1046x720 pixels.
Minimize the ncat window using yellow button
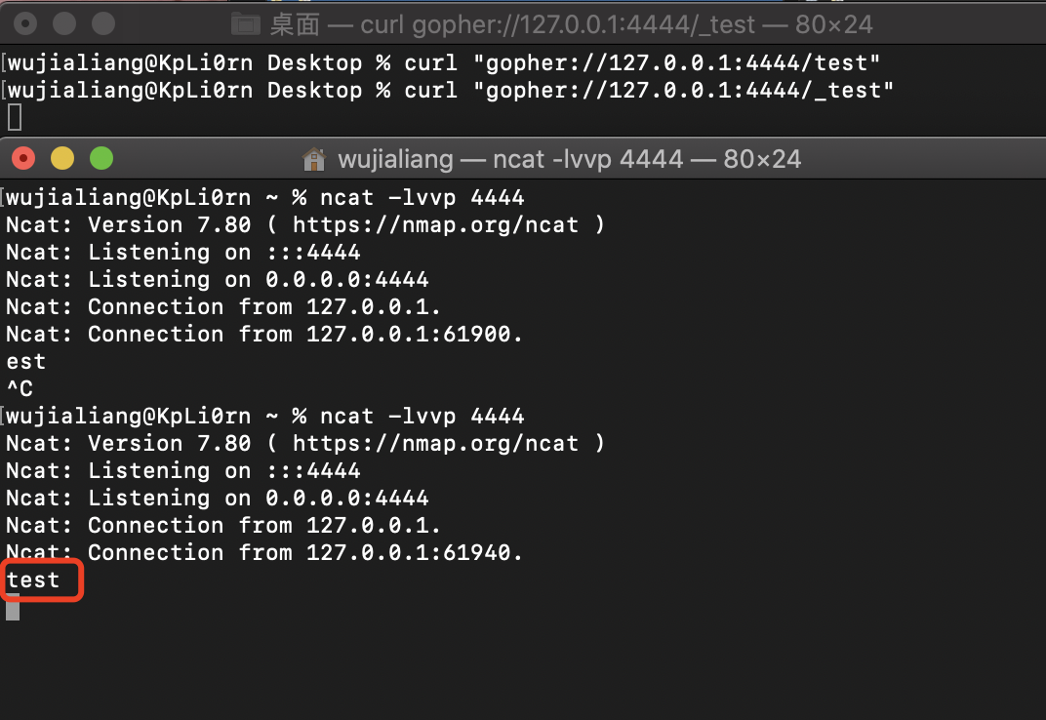pyautogui.click(x=62, y=158)
